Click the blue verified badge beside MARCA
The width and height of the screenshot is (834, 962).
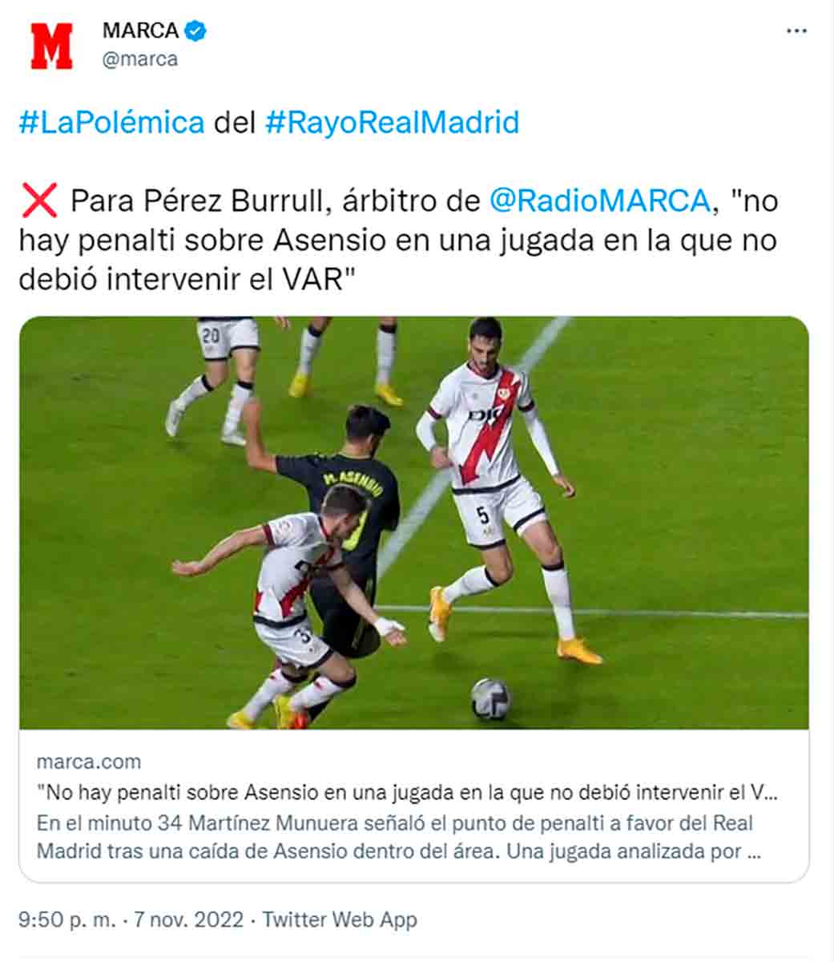[x=196, y=31]
